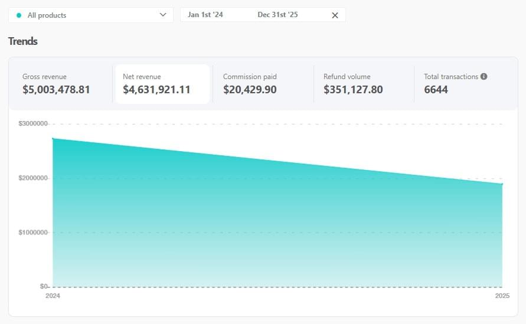The width and height of the screenshot is (526, 324).
Task: Click the teal dot next to All products
Action: [19, 15]
